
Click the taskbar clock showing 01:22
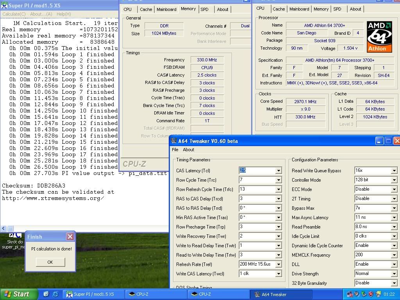389,294
